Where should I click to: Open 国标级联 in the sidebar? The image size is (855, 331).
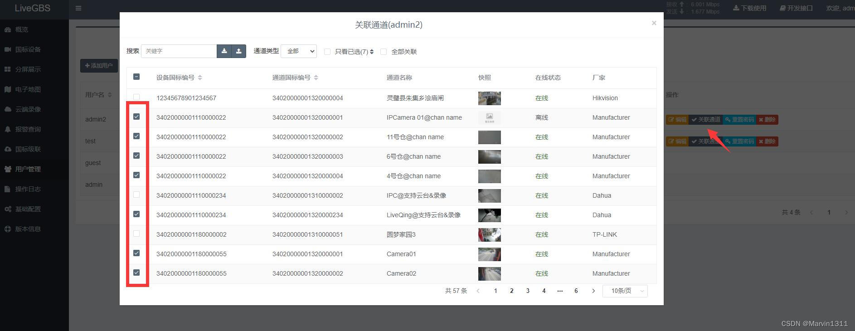34,149
